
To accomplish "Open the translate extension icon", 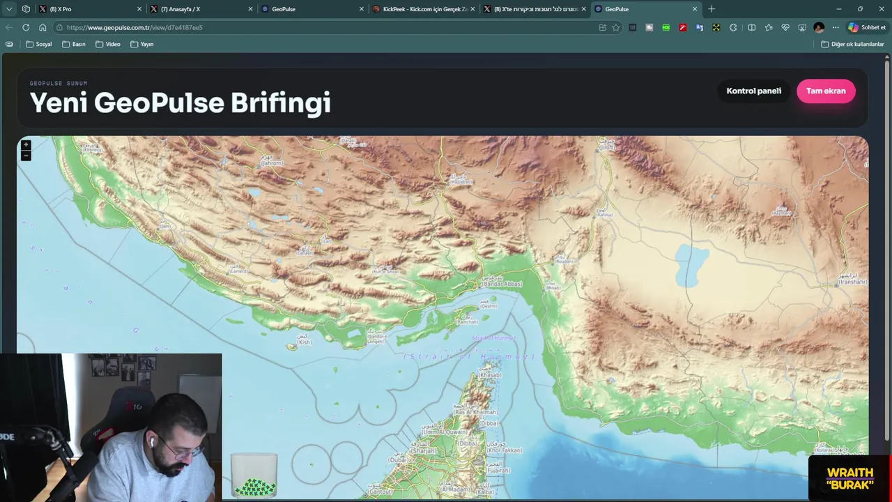I will (x=700, y=27).
